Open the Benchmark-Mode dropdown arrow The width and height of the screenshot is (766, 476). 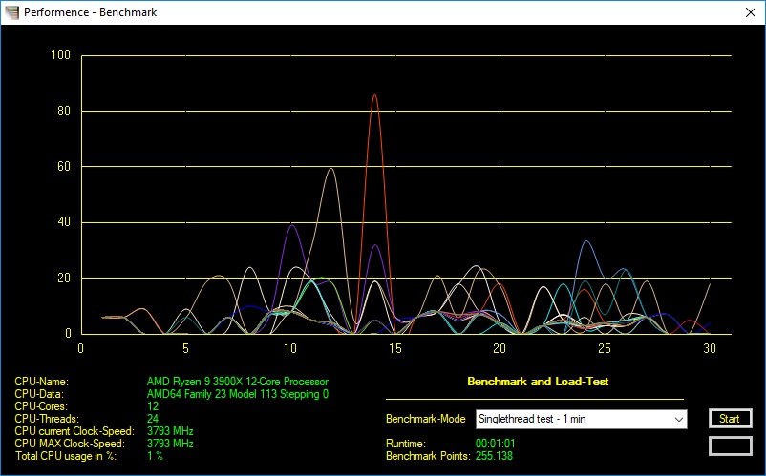click(678, 420)
